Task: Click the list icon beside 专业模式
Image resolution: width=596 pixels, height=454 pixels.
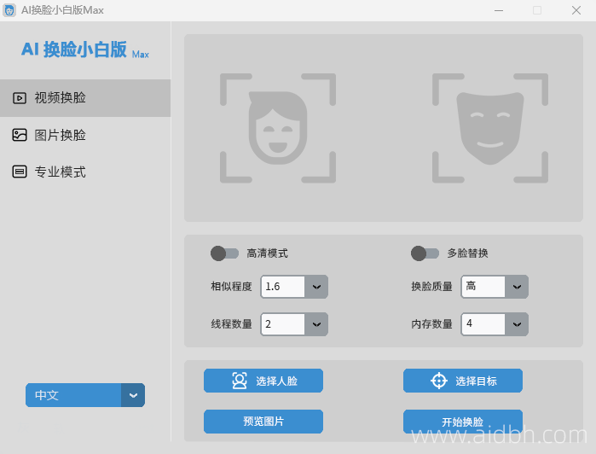Action: 19,172
